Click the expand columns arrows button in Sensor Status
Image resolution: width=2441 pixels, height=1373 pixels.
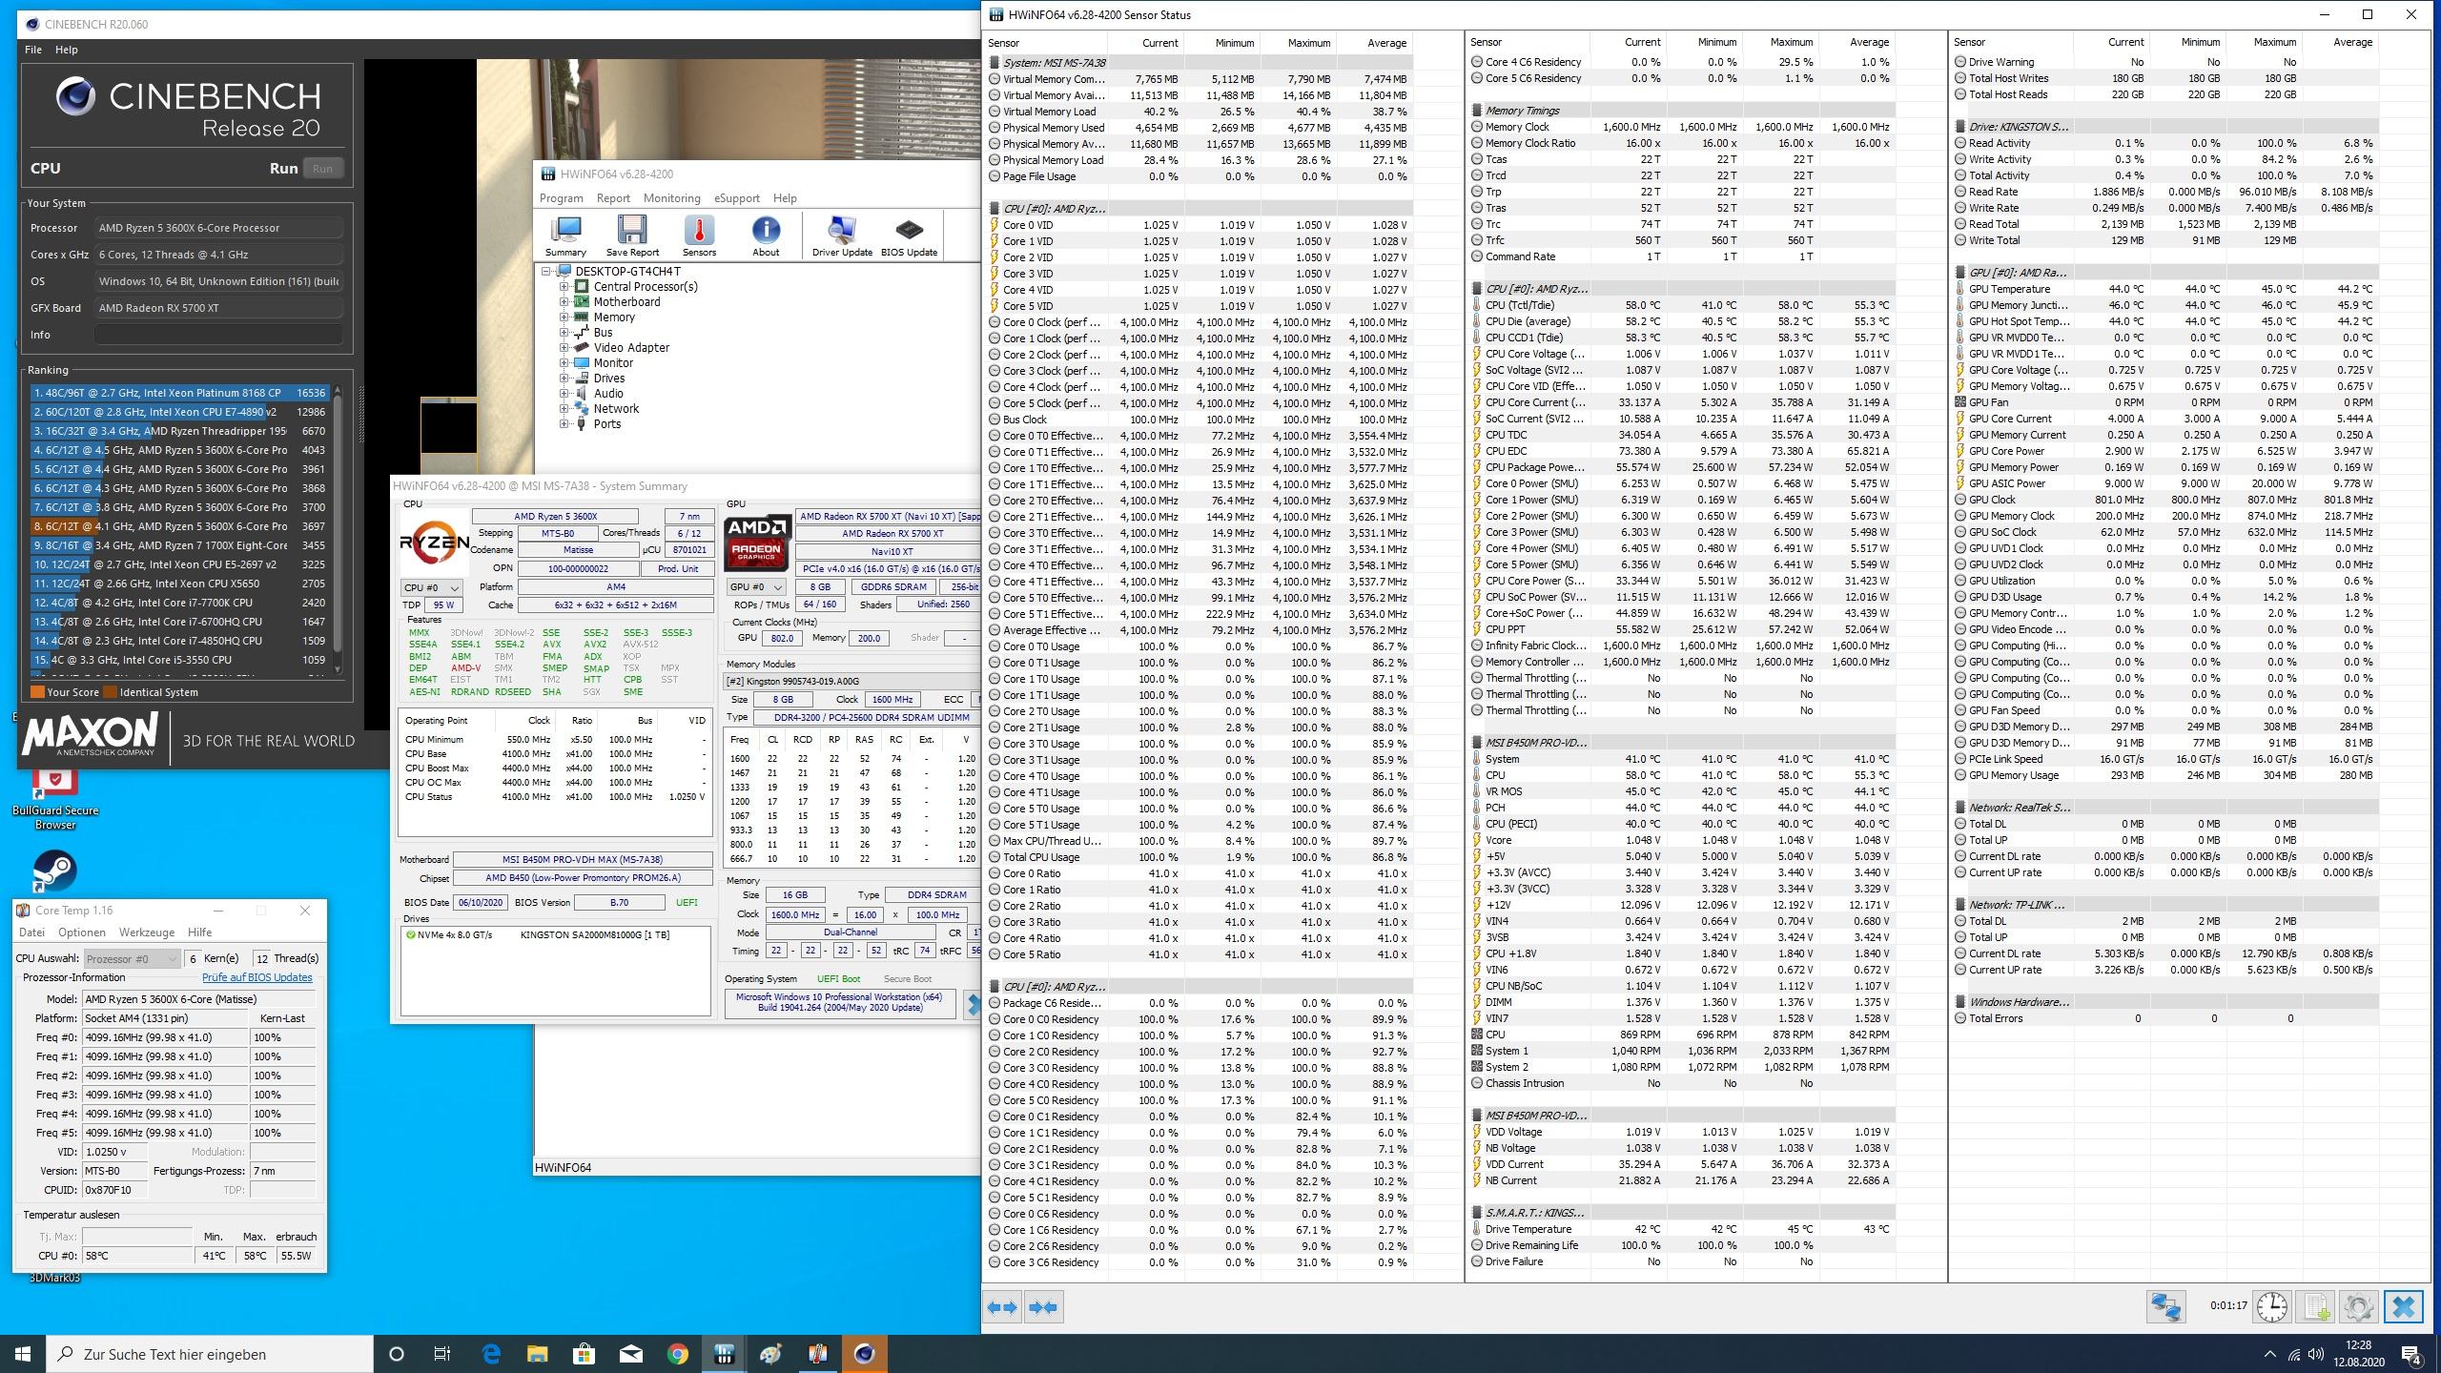click(x=1001, y=1307)
